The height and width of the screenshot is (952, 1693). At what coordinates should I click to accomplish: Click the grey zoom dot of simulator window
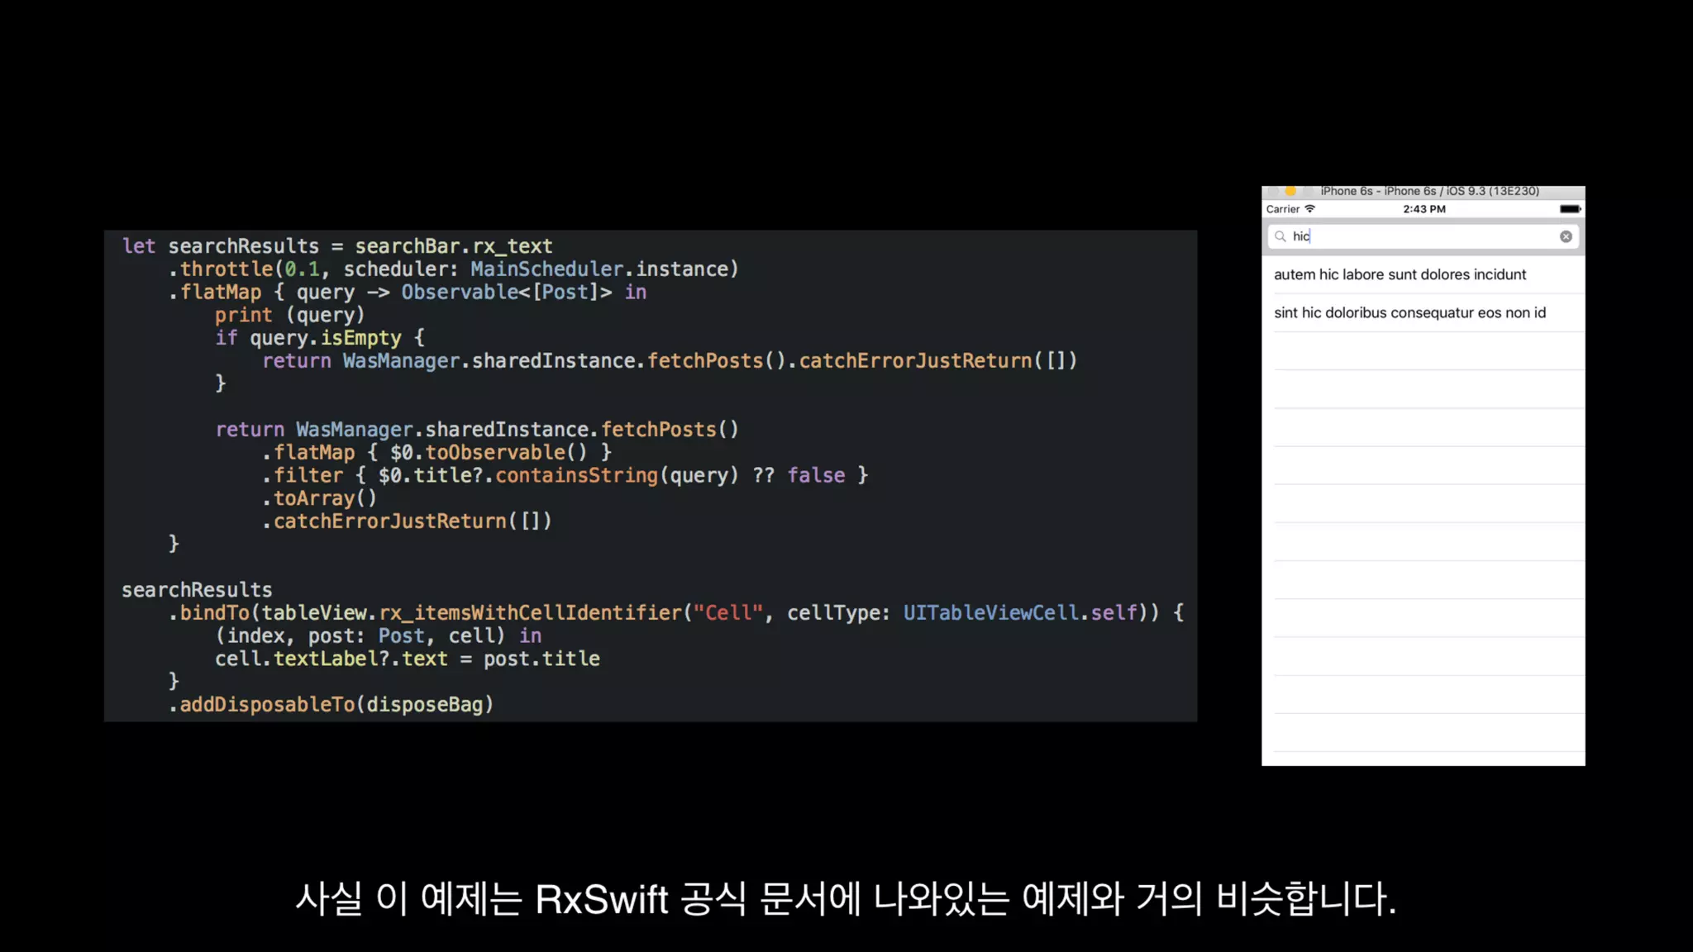tap(1307, 191)
